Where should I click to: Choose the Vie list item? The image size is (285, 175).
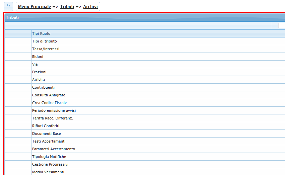coord(35,64)
